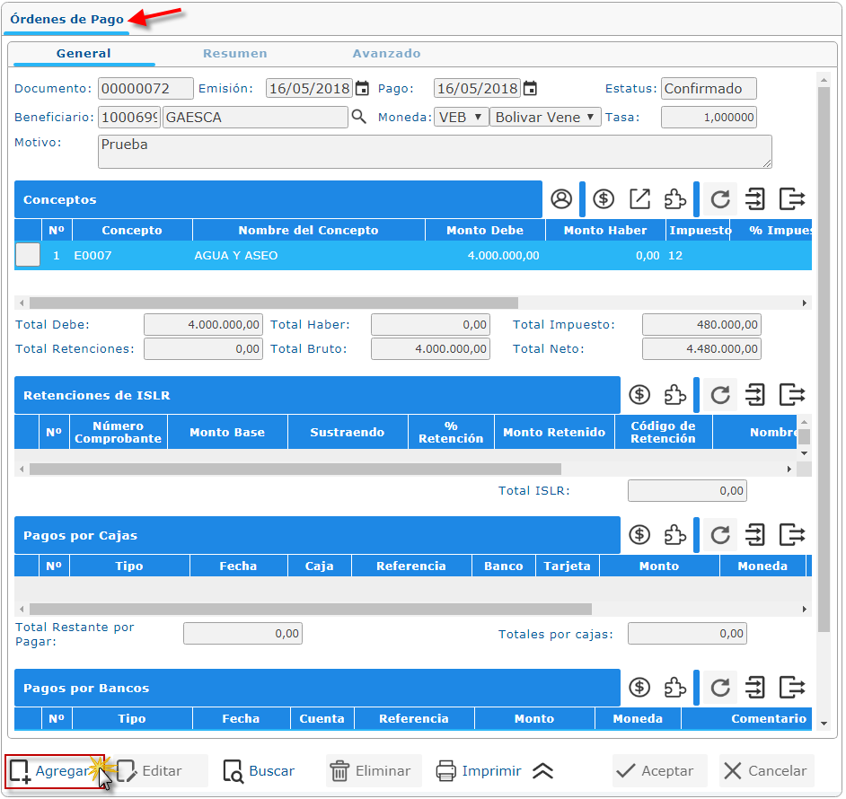Image resolution: width=846 pixels, height=799 pixels.
Task: Open the Emisión date calendar picker
Action: coord(362,89)
